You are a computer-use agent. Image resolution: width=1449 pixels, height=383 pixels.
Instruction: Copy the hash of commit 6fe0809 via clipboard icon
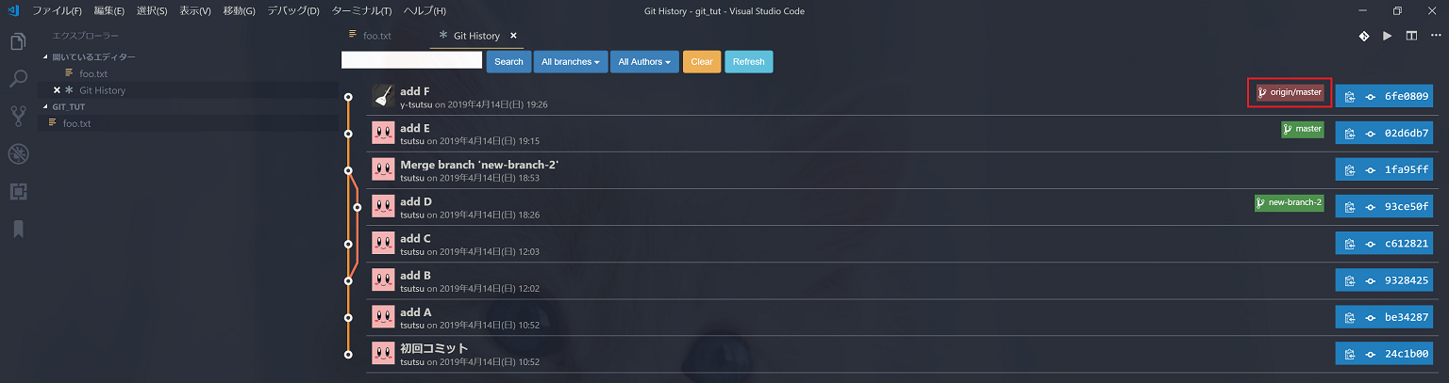tap(1350, 97)
